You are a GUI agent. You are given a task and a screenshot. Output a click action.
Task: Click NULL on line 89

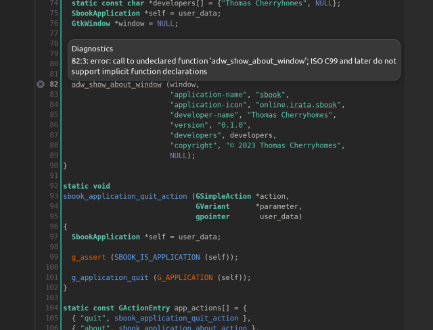(179, 156)
